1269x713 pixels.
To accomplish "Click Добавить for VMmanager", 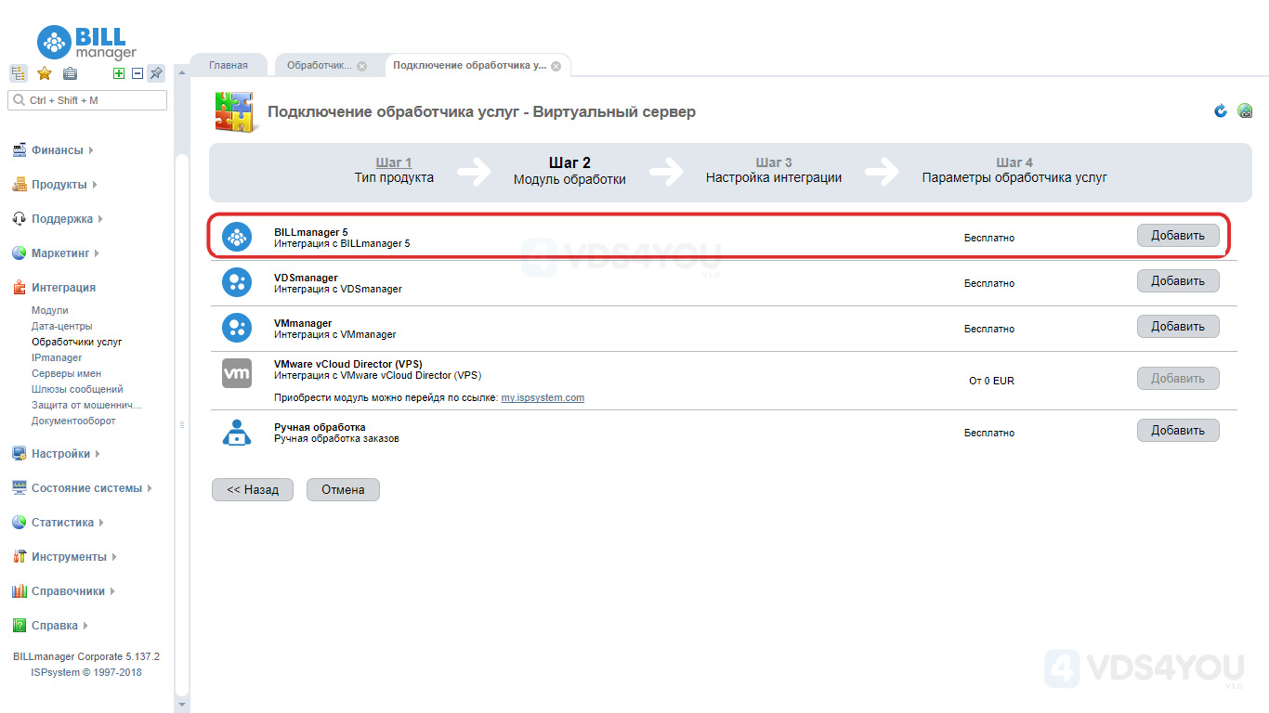I will coord(1178,326).
